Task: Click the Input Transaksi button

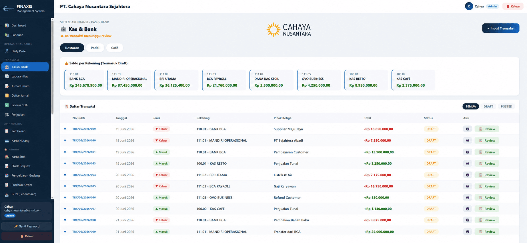Action: (501, 28)
